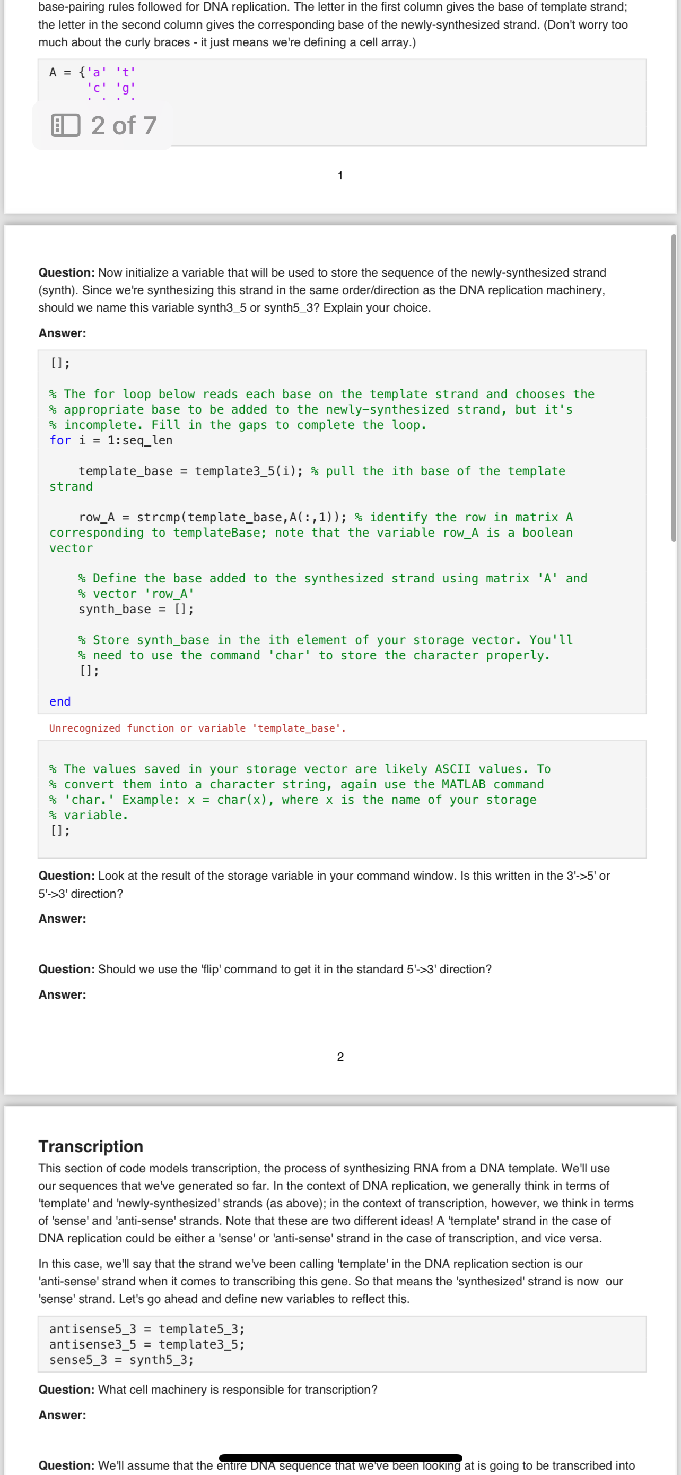Image resolution: width=681 pixels, height=1475 pixels.
Task: Click the 'Unrecognized function or variable' error text
Action: (x=197, y=728)
